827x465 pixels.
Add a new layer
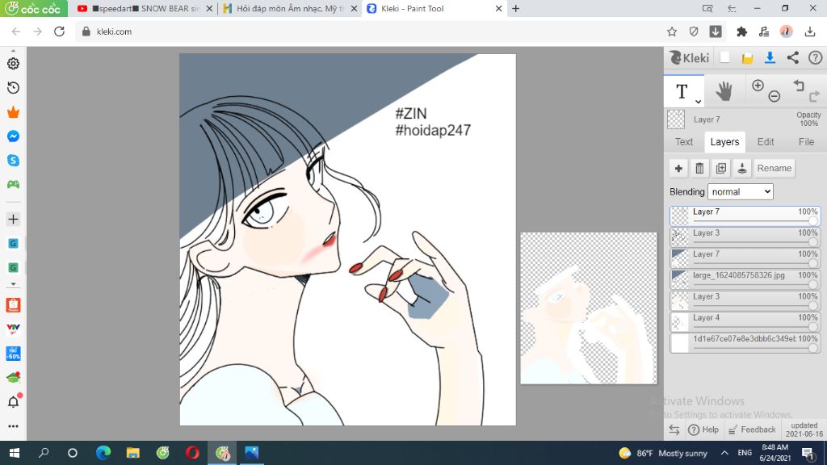pos(678,168)
